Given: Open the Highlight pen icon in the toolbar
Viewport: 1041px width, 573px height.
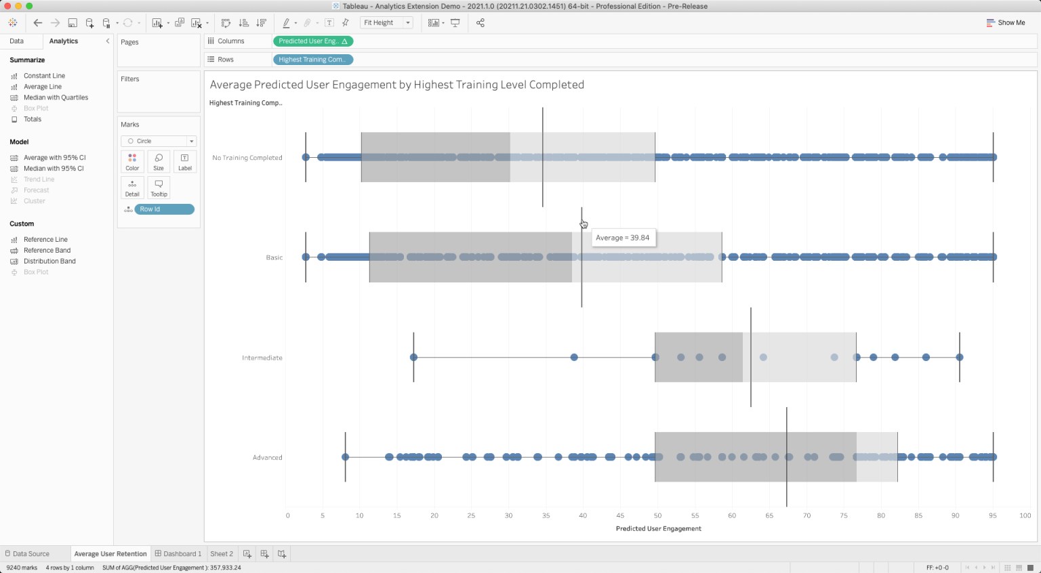Looking at the screenshot, I should click(287, 22).
